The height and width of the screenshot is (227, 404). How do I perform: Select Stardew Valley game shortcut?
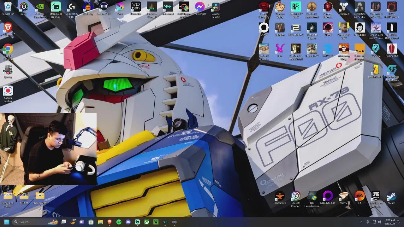coord(280,10)
